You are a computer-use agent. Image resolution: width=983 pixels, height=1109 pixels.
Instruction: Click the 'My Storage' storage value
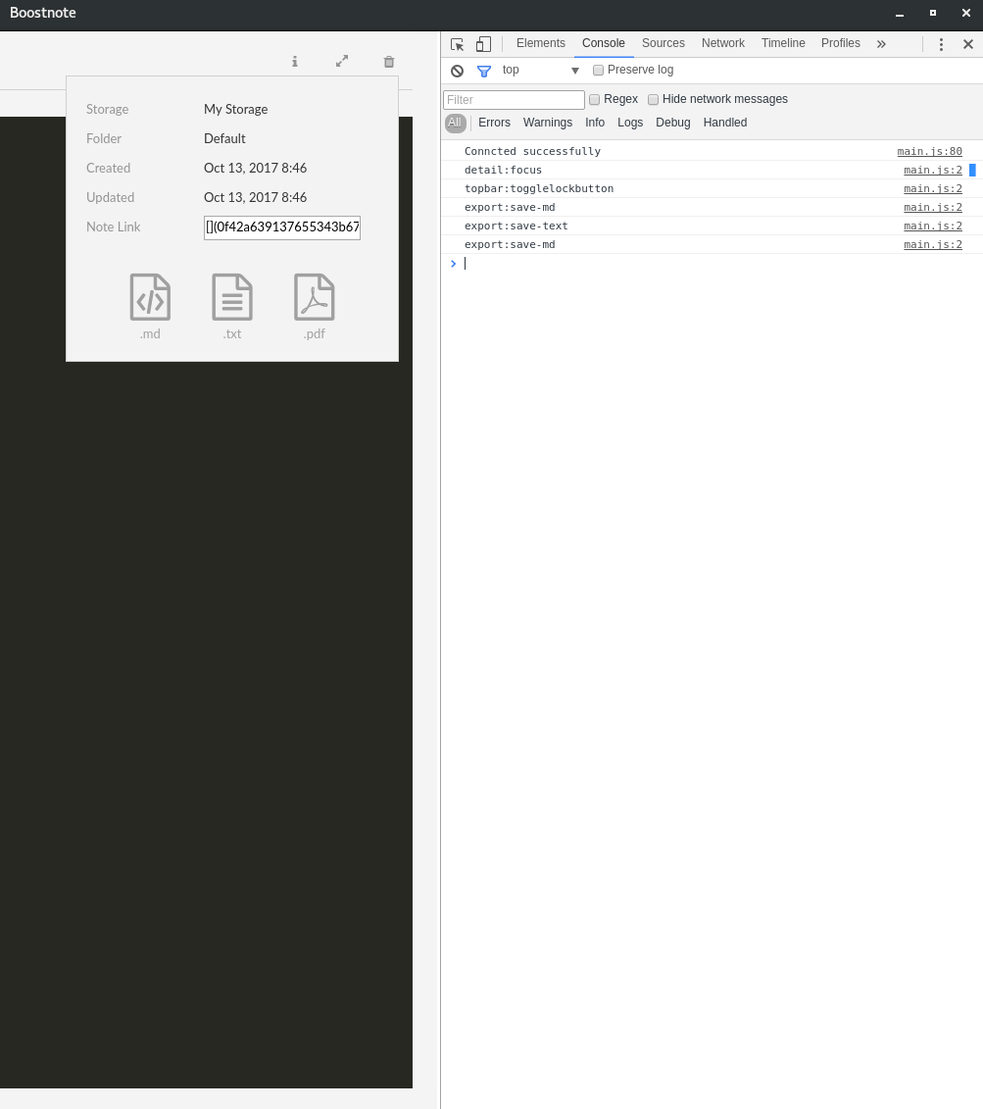click(x=235, y=109)
